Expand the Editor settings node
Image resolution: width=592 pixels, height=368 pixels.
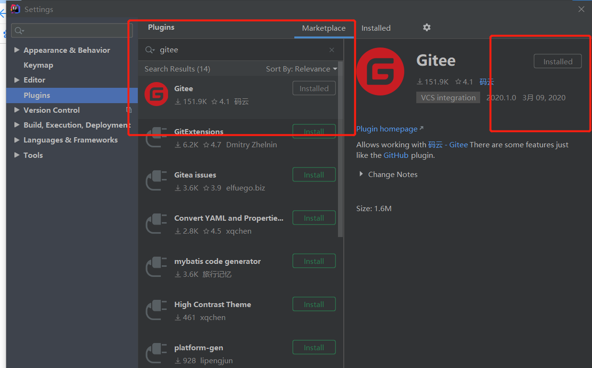[x=17, y=80]
